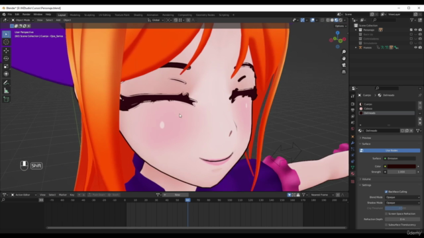Expand the Personaje collection tree
Image resolution: width=424 pixels, height=238 pixels.
[x=356, y=30]
